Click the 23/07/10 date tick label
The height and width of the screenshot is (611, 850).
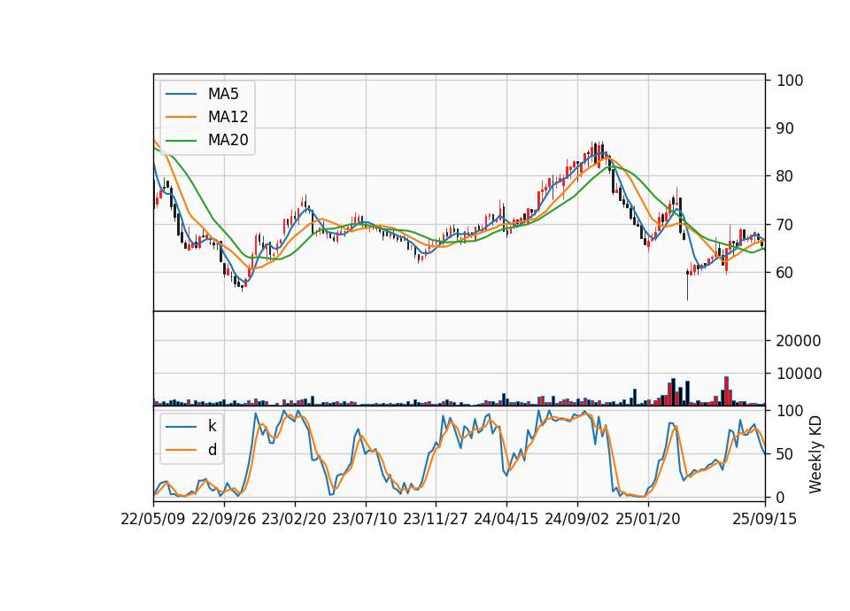pos(365,519)
